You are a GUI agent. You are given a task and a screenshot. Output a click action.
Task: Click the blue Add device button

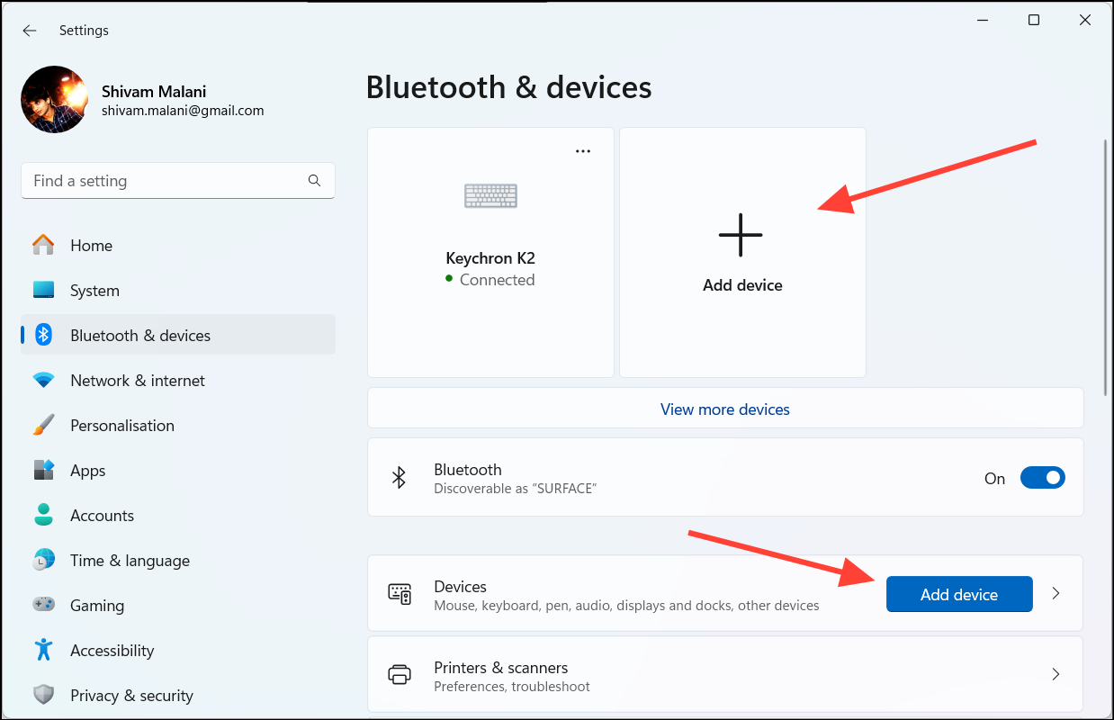coord(959,594)
